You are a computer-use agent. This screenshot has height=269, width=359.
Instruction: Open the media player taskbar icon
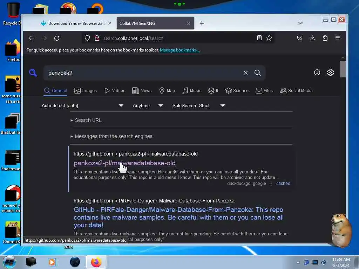tap(52, 262)
